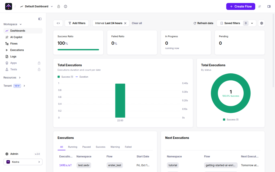This screenshot has height=172, width=275.
Task: Switch to the Success executions tab
Action: pos(100,147)
